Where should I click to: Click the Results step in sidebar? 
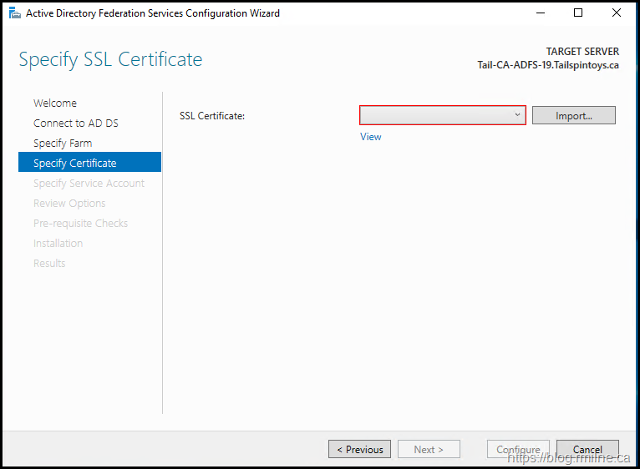point(49,264)
